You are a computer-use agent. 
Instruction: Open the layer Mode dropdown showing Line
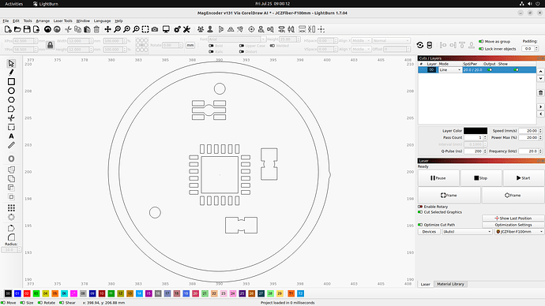click(x=449, y=69)
